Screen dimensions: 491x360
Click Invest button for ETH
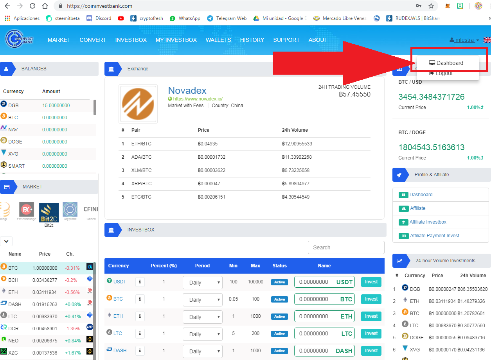click(371, 316)
